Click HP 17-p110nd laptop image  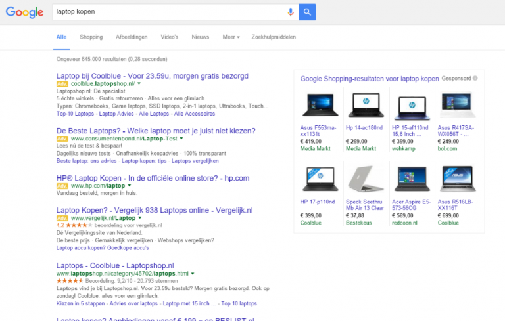click(x=320, y=179)
